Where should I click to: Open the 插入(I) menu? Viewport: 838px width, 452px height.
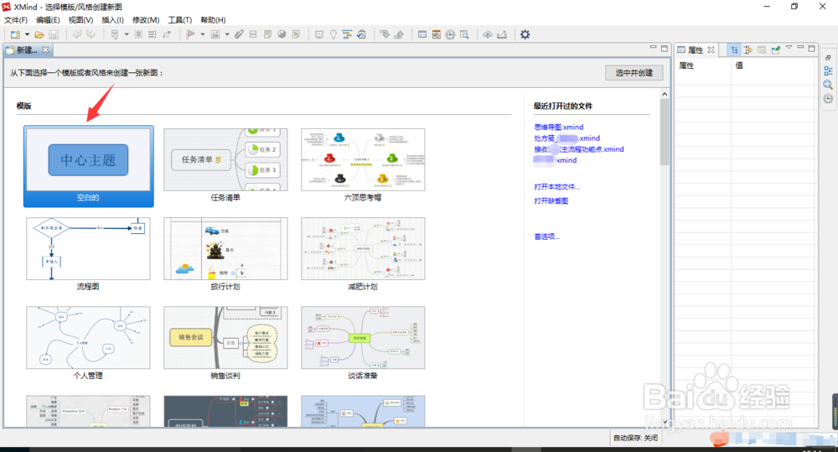pos(113,20)
